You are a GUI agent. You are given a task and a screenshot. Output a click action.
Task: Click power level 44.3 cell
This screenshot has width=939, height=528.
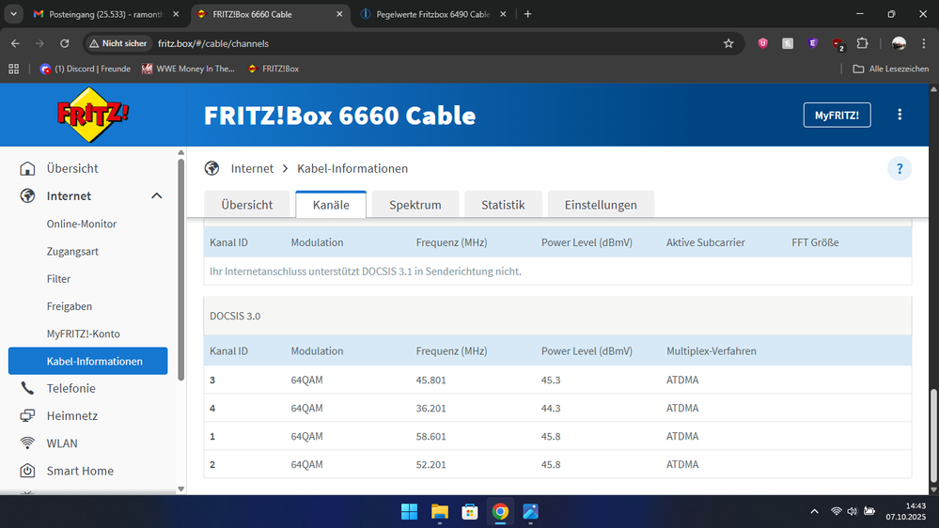click(x=551, y=409)
